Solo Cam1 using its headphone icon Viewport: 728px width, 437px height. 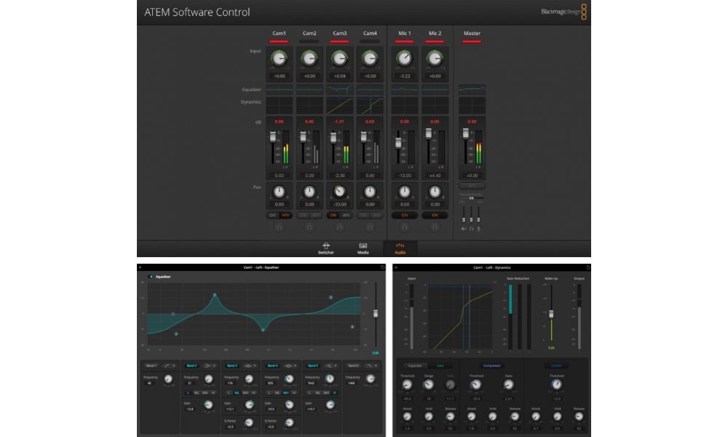click(x=279, y=227)
